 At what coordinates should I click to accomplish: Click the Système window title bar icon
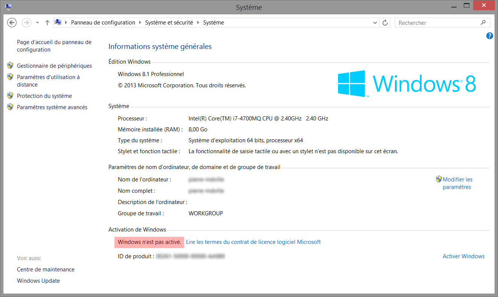click(x=8, y=7)
